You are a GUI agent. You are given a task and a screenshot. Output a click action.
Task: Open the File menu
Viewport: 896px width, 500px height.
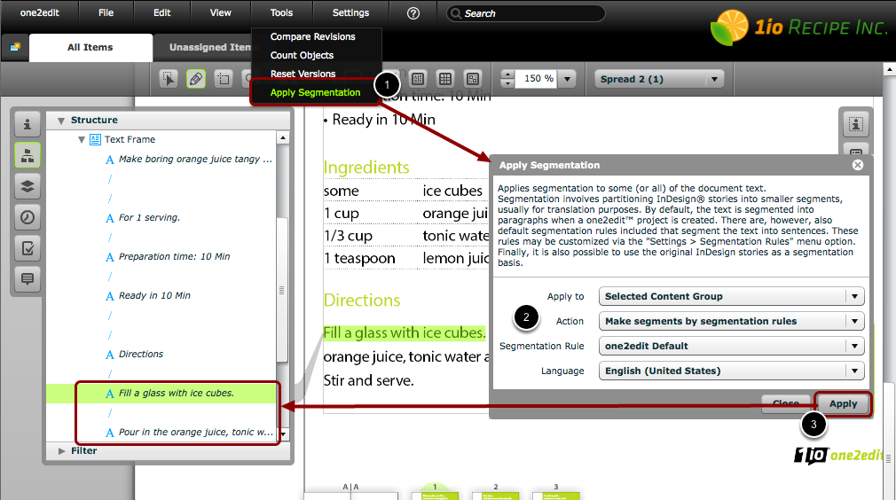point(106,12)
